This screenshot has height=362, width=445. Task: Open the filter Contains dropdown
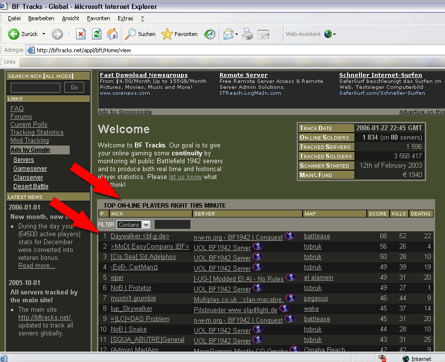click(146, 225)
